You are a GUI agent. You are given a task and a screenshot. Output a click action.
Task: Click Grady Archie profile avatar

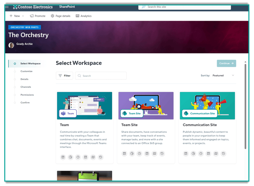click(x=11, y=45)
